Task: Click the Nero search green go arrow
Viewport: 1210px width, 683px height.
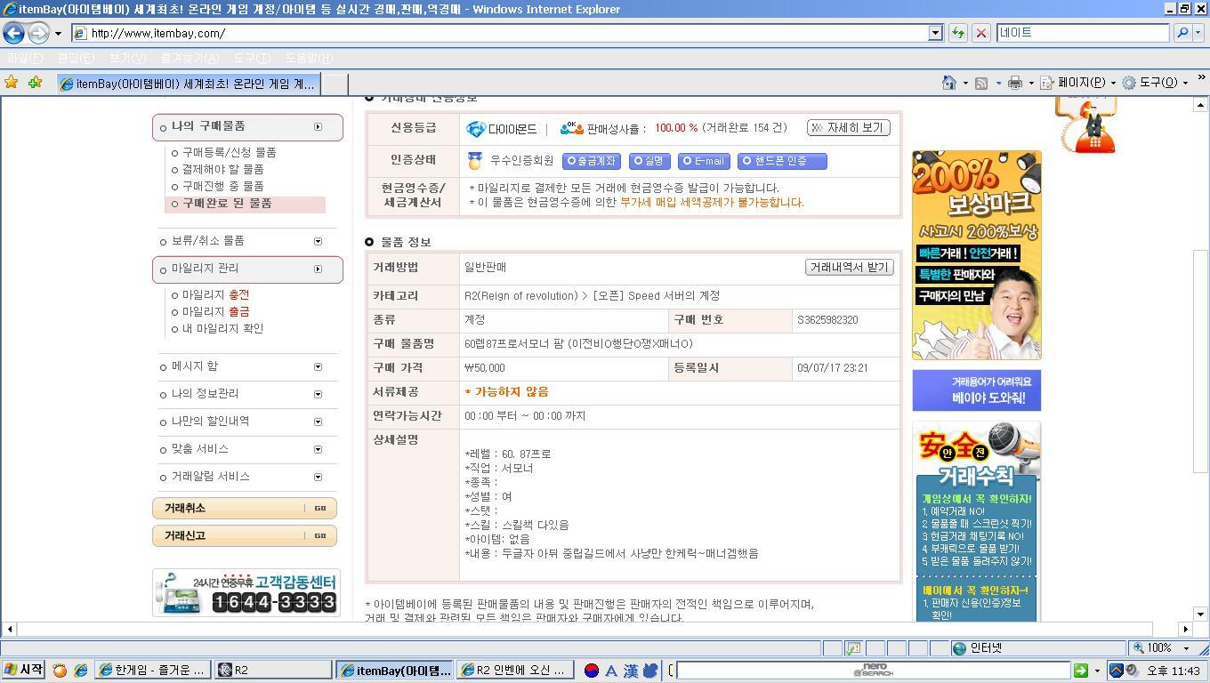Action: click(1080, 671)
